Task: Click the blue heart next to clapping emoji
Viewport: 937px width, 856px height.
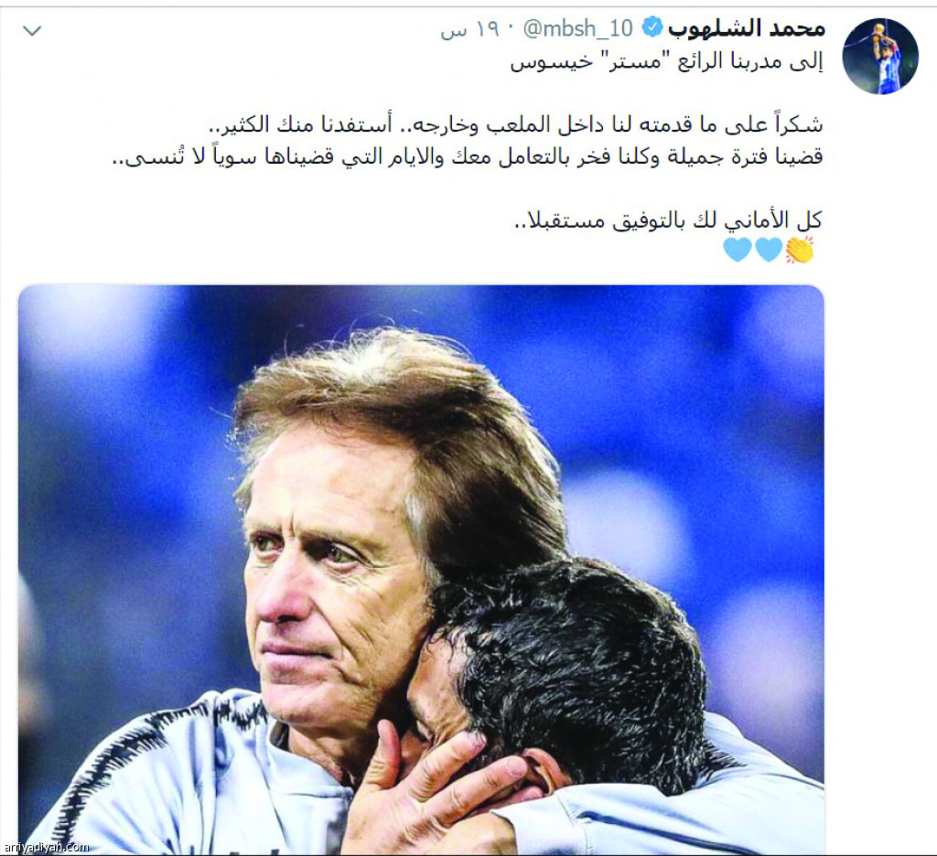Action: point(769,250)
